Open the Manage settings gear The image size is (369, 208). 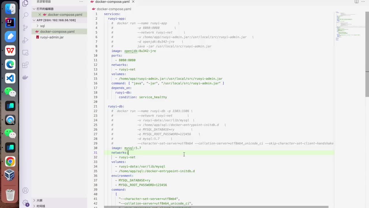click(x=25, y=203)
